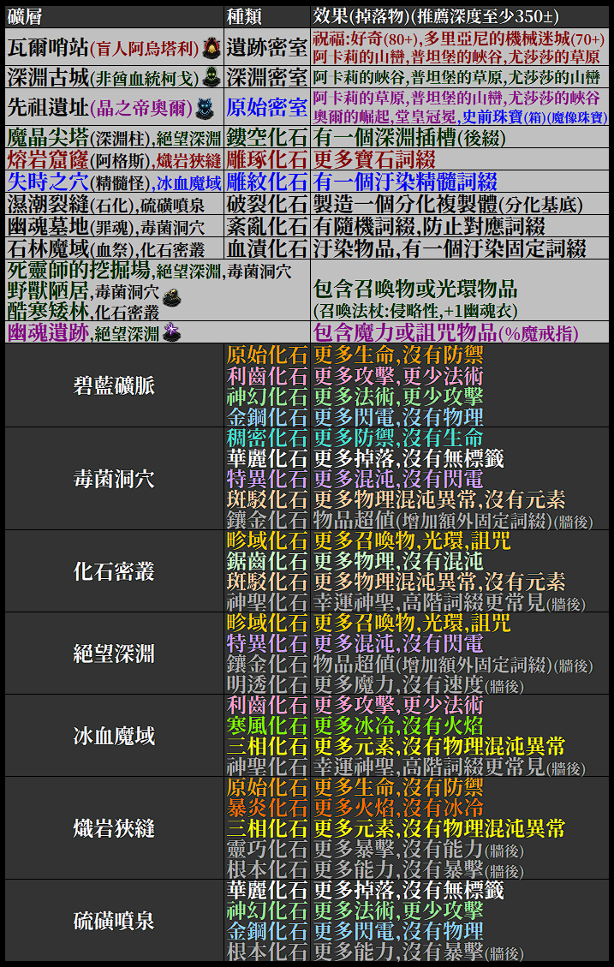Click the effect text 更多火焰,沒有冰冷
614x967 pixels.
[398, 808]
